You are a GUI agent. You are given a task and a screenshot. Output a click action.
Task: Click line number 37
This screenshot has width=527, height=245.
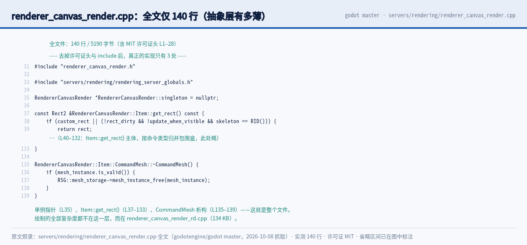26,114
